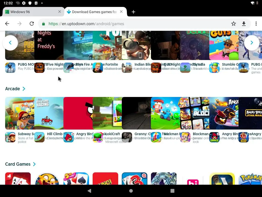Open the Fortnite title link

coord(112,64)
